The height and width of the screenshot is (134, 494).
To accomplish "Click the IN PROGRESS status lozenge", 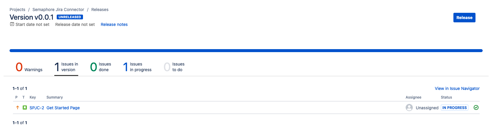I will click(454, 107).
